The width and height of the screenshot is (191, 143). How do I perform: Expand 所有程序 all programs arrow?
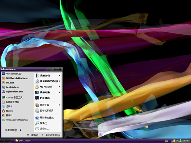[21, 130]
